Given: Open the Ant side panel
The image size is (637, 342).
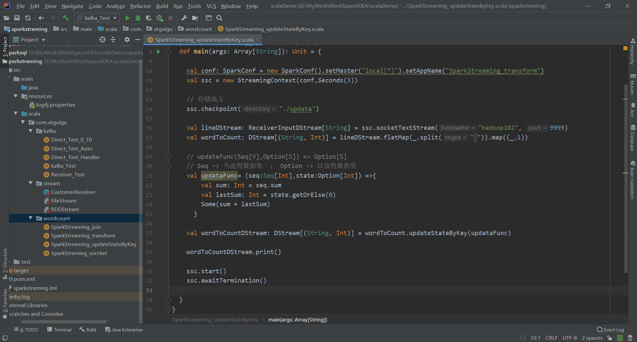Looking at the screenshot, I should point(633,110).
